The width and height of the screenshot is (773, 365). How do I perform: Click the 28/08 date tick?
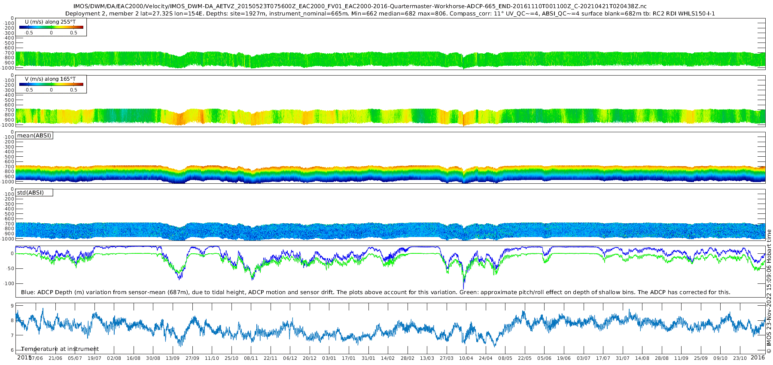(x=662, y=358)
